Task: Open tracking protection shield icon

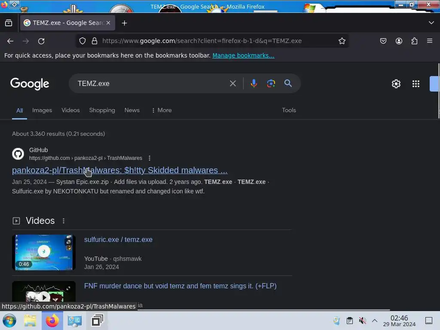Action: point(82,41)
